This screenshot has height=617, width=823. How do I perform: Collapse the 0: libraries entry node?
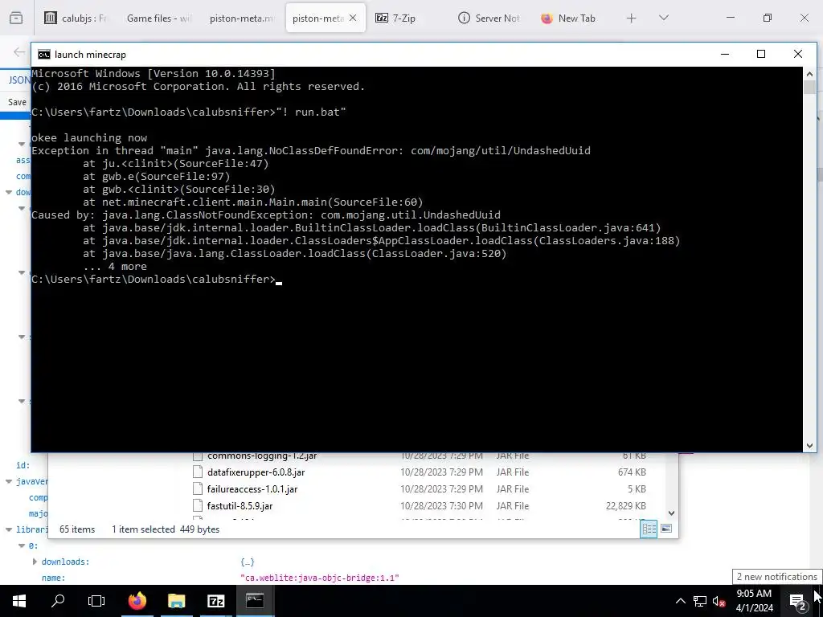click(x=22, y=546)
